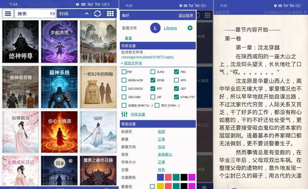
Task: Click the 书库设置 section header
Action: [x=158, y=46]
